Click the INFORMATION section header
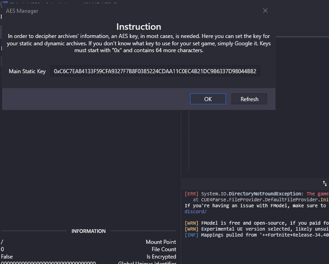The image size is (329, 264). tap(88, 231)
